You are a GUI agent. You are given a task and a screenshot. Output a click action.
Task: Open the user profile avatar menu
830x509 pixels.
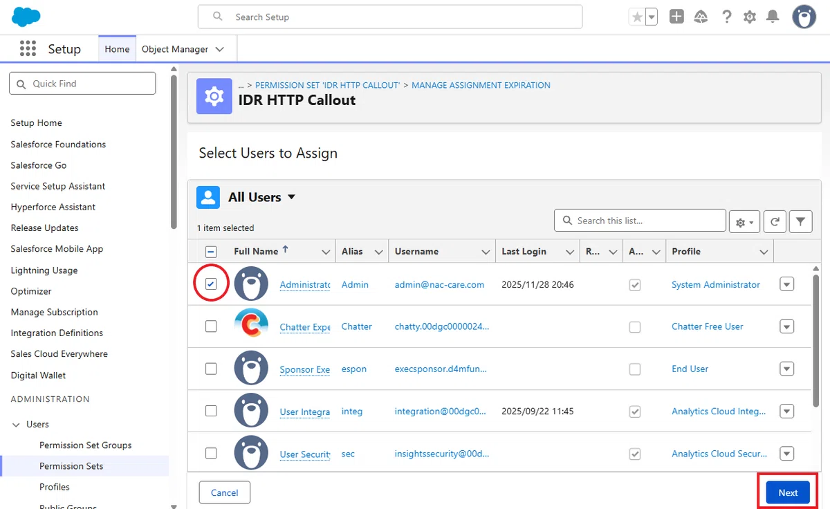pyautogui.click(x=804, y=17)
